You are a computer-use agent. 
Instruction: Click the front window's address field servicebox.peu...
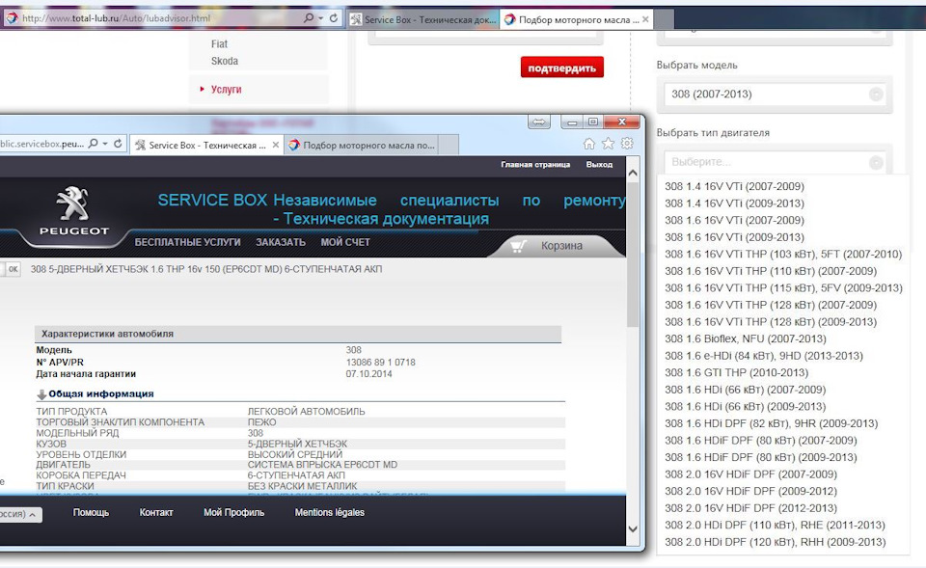tap(41, 144)
